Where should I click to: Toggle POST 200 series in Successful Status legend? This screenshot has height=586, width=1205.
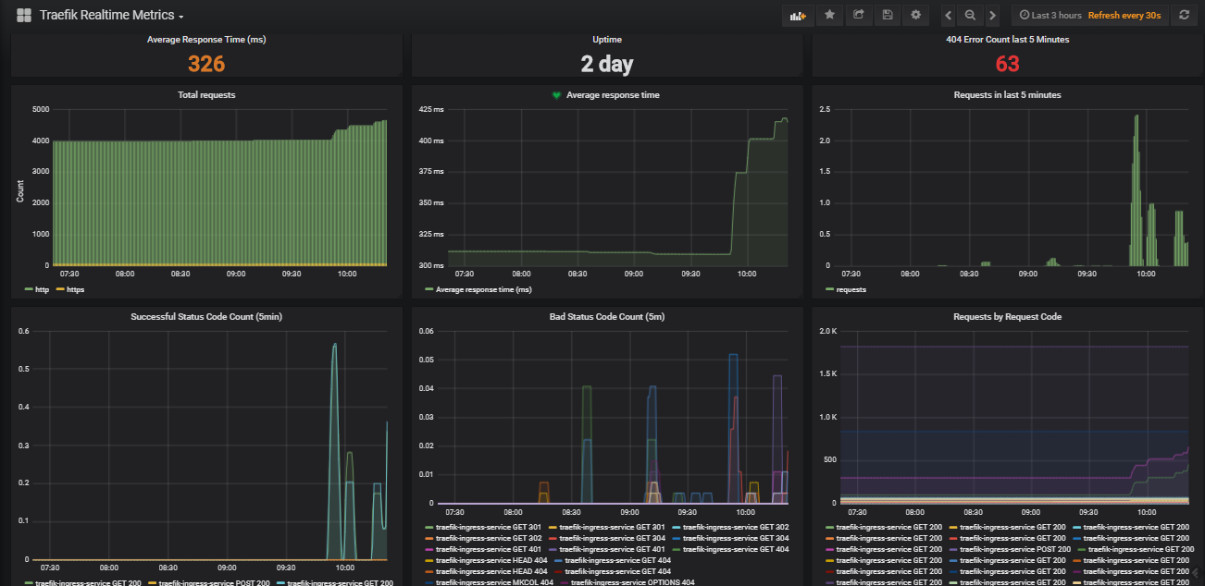(213, 582)
